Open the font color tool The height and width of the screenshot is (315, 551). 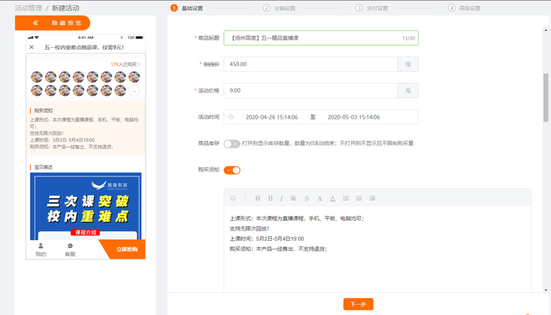coord(320,198)
